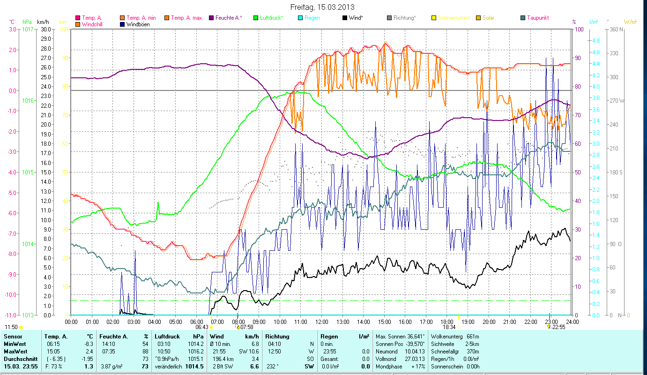This screenshot has width=647, height=375.
Task: Click the 'veränderlich' pressure tendency text
Action: 169,366
